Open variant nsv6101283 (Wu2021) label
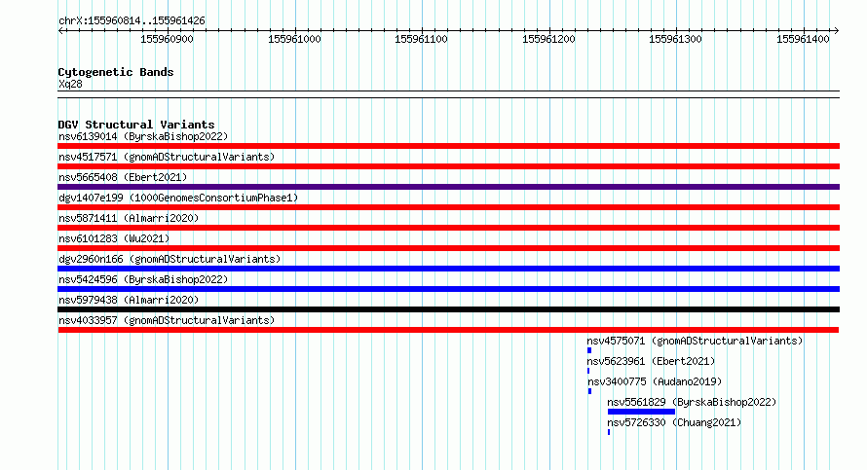This screenshot has height=470, width=867. click(114, 238)
